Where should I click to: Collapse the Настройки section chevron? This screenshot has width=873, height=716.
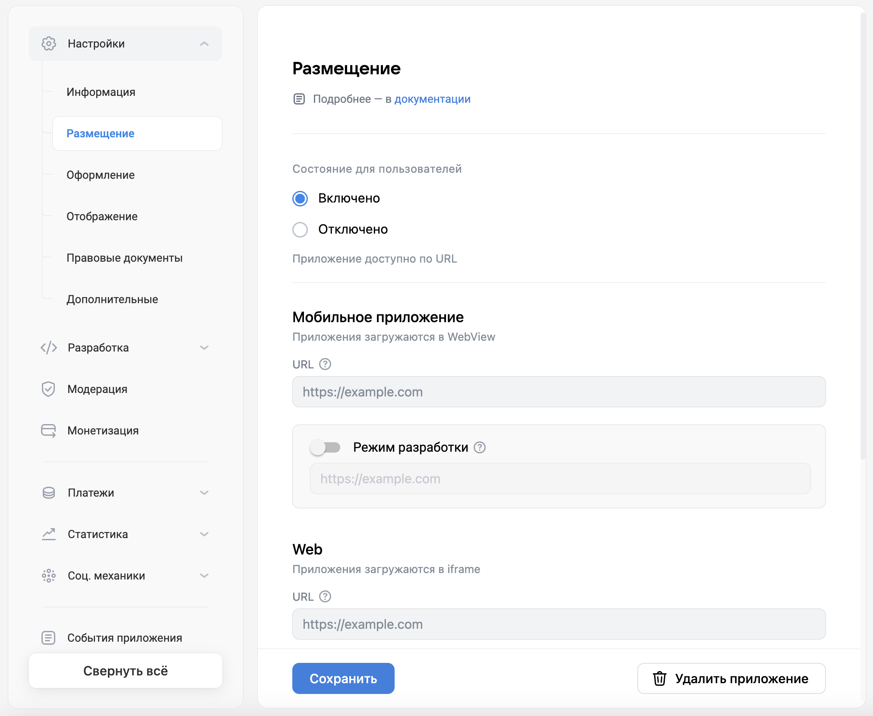(x=205, y=43)
